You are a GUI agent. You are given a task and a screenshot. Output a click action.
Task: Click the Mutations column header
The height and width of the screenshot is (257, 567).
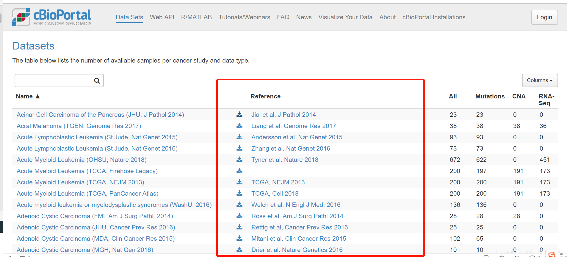(x=490, y=96)
